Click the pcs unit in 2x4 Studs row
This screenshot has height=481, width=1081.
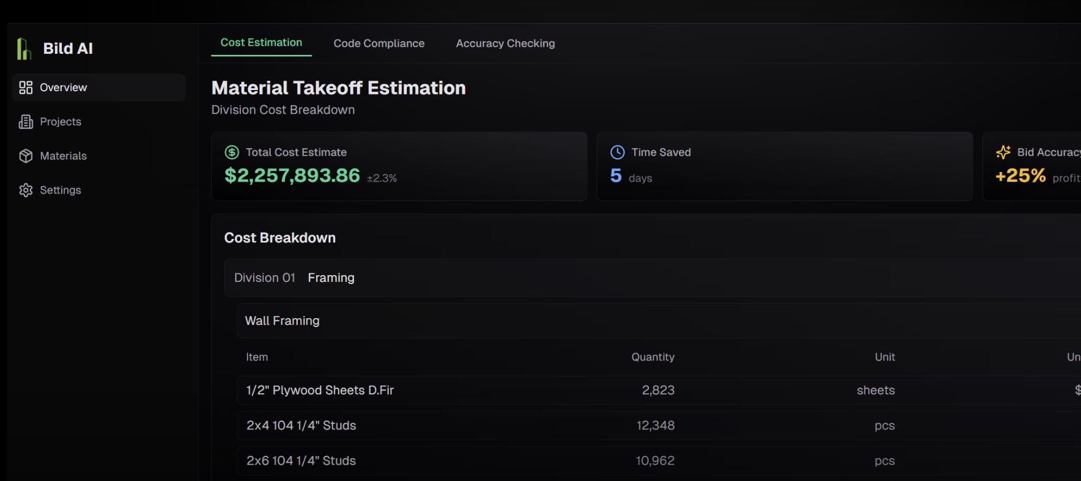pyautogui.click(x=884, y=426)
